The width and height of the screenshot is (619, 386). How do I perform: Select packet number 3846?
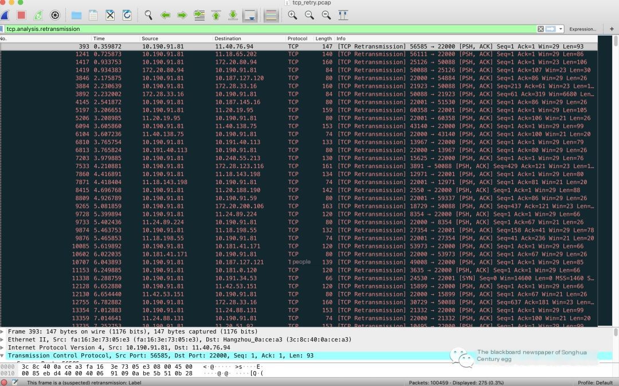point(299,78)
